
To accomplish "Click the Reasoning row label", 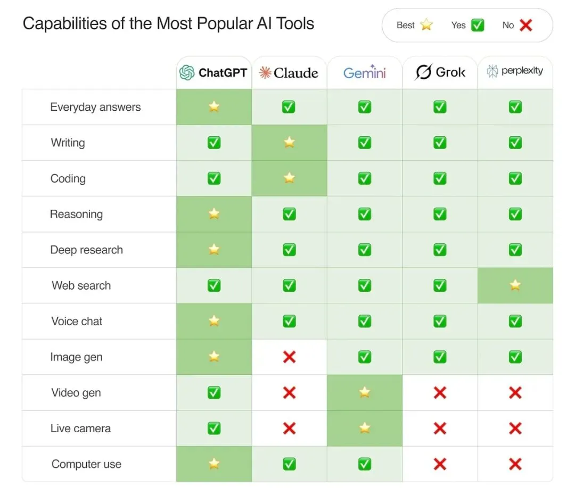I will 76,215.
